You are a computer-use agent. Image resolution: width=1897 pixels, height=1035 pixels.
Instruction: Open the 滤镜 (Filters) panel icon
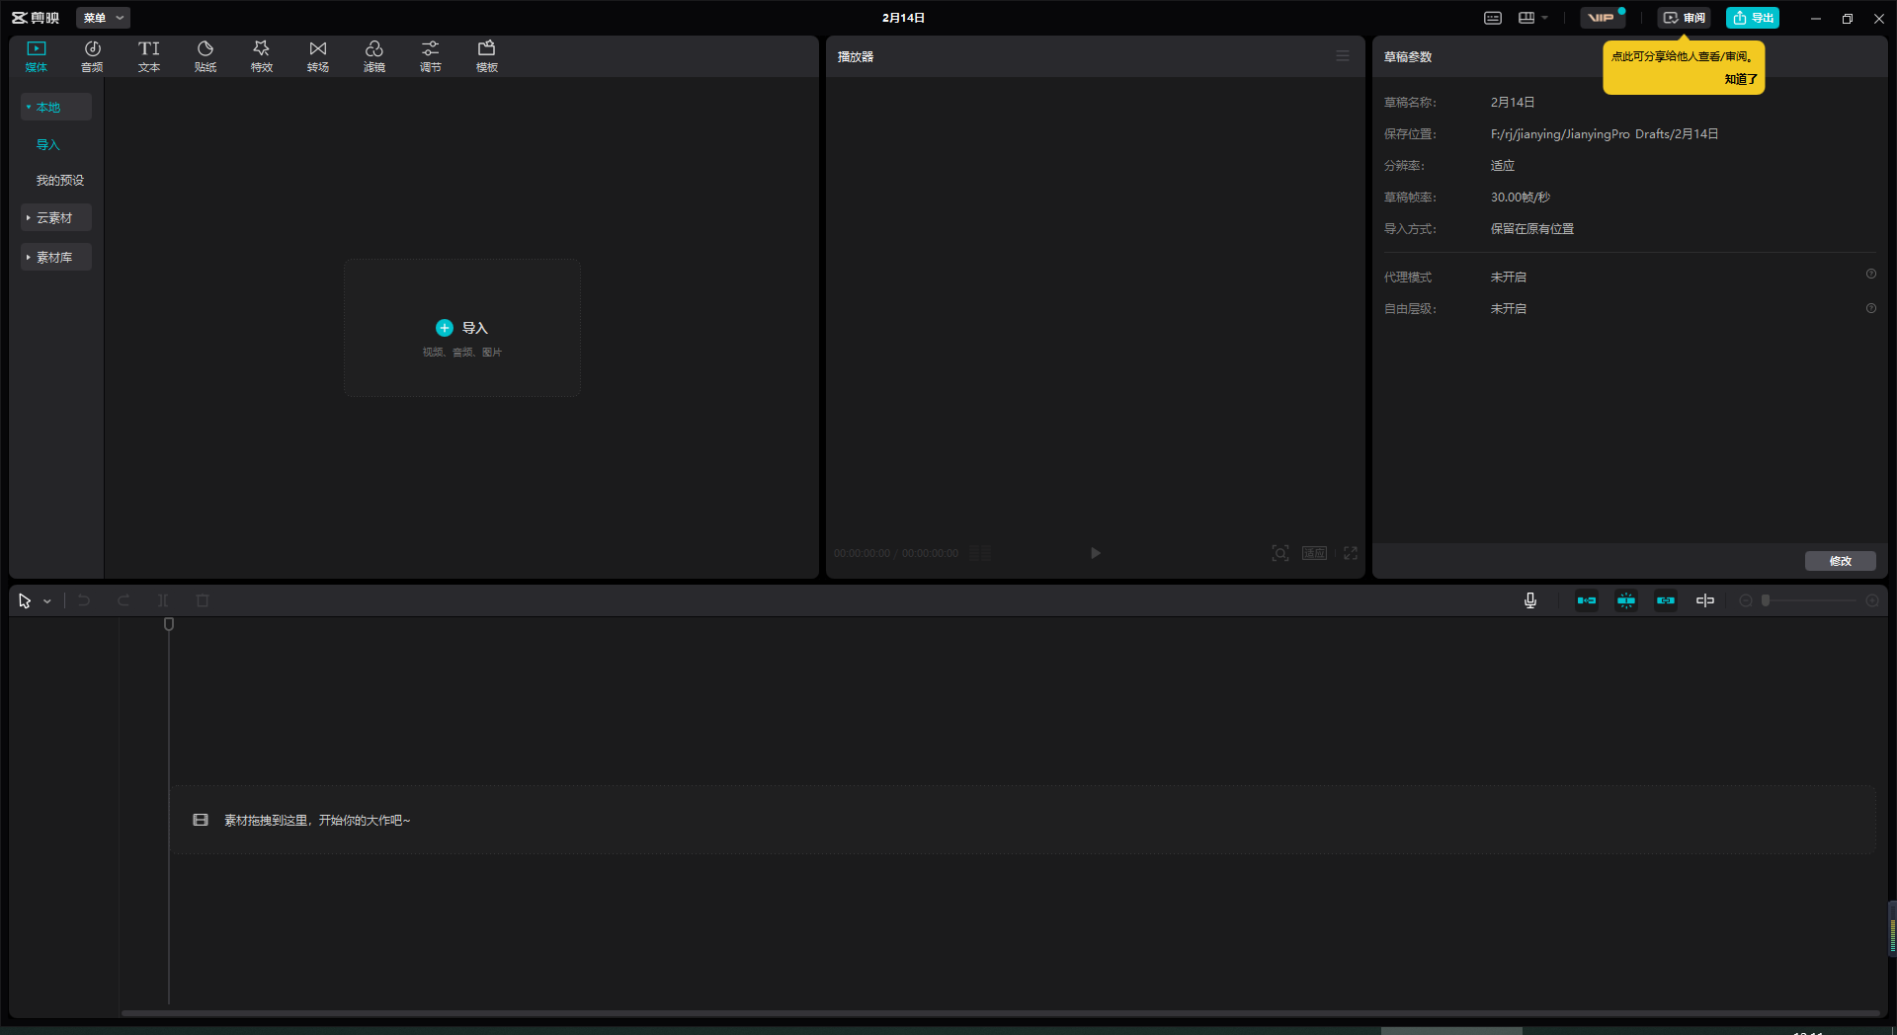click(374, 56)
